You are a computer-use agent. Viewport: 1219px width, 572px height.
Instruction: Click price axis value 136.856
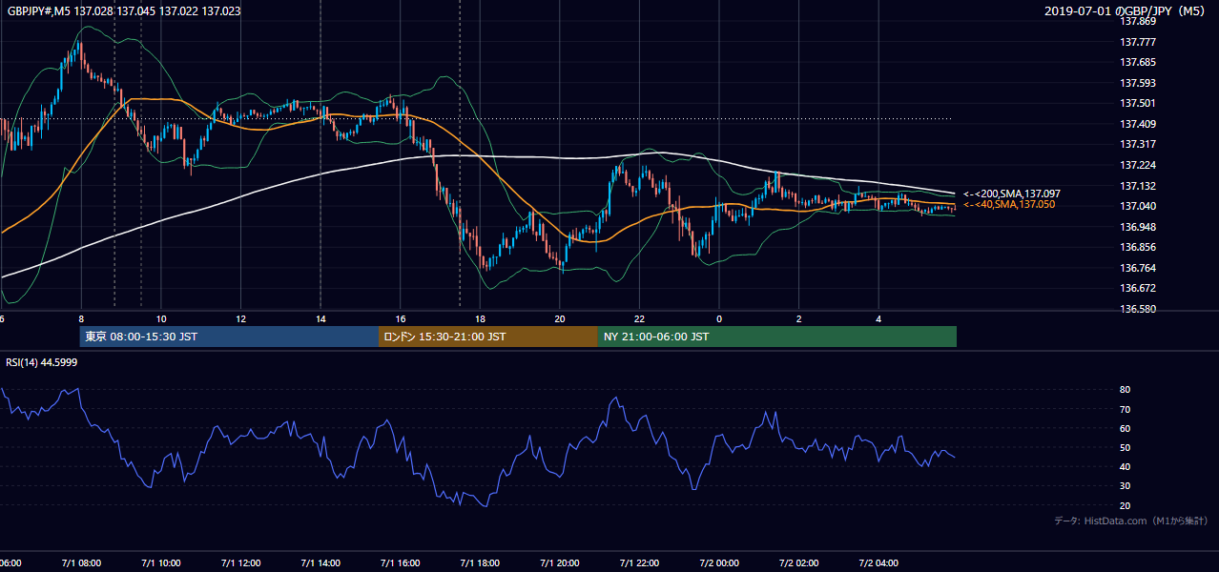tap(1138, 247)
